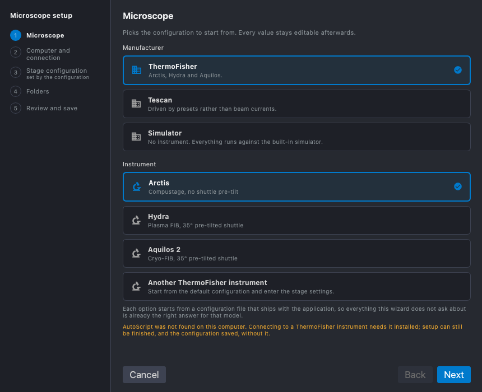Click 'set by the configuration' subtitle
The width and height of the screenshot is (482, 392).
pyautogui.click(x=58, y=77)
